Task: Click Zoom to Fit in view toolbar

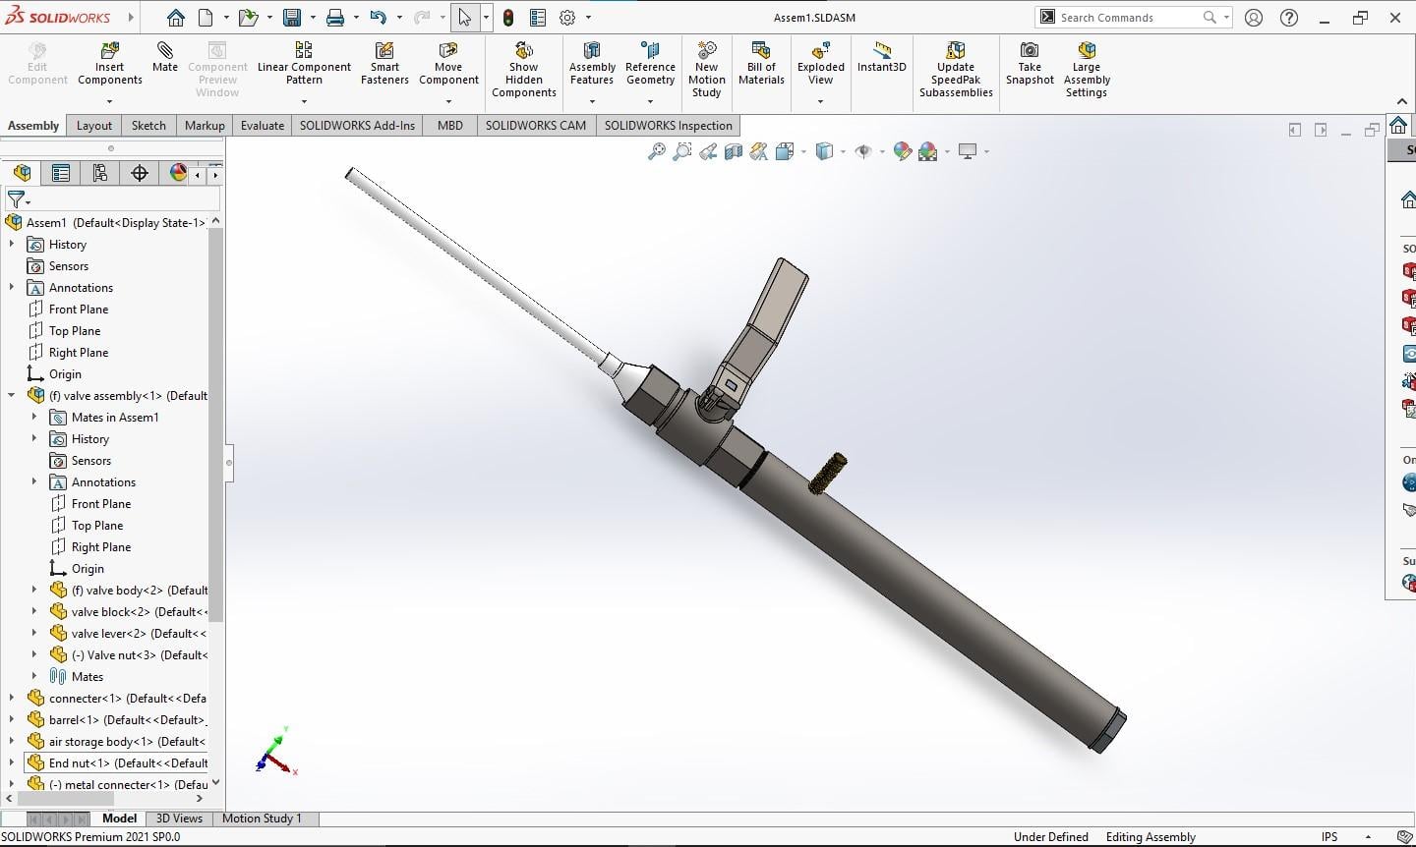Action: pos(656,151)
